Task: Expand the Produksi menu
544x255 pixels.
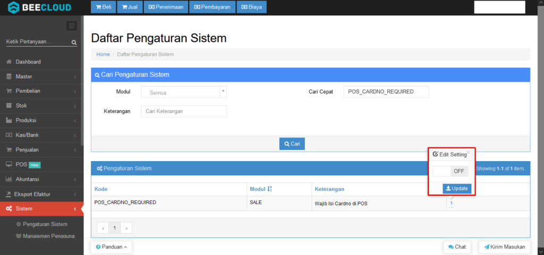Action: coord(41,120)
